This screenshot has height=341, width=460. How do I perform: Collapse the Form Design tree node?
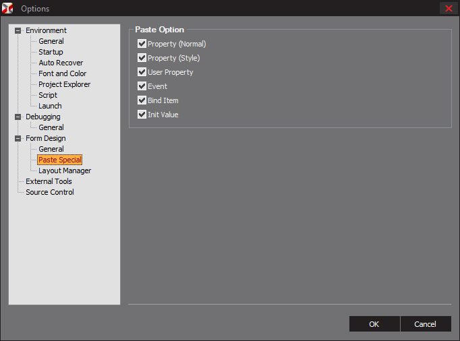tap(18, 138)
